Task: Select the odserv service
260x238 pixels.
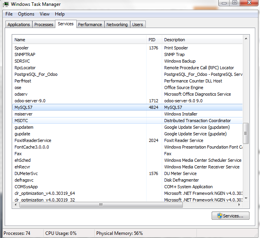Action: pos(21,94)
